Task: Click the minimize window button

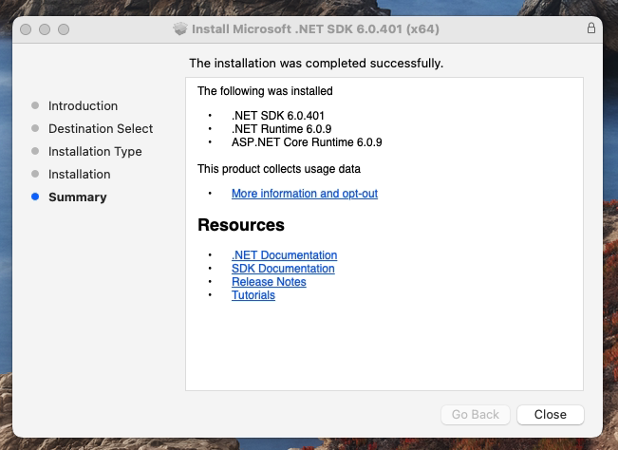Action: click(45, 29)
